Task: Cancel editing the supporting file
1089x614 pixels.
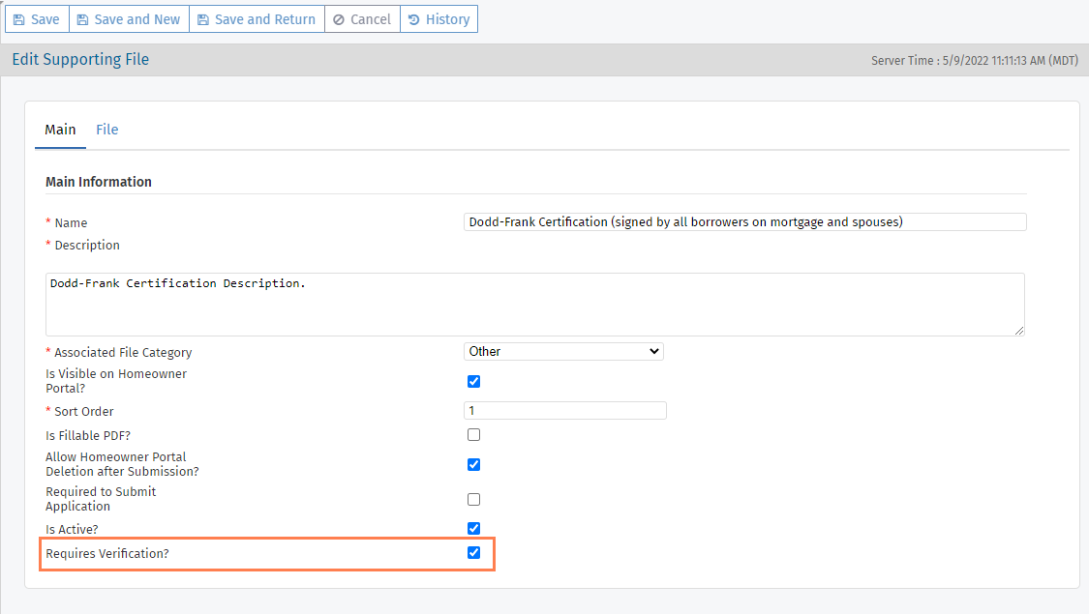Action: click(362, 19)
